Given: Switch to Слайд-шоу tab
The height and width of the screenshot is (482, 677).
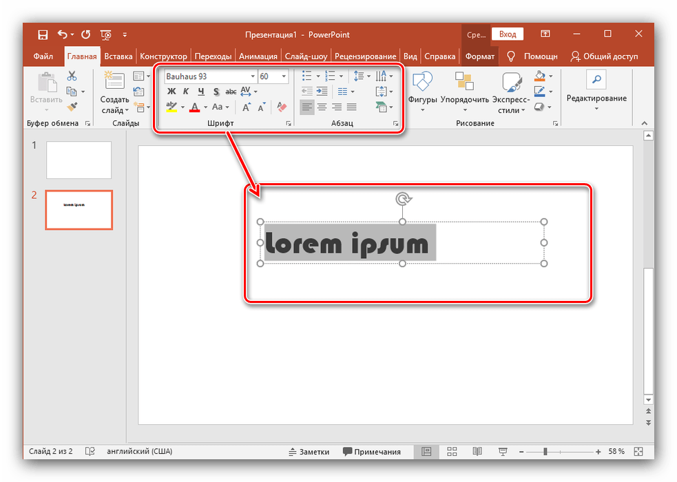Looking at the screenshot, I should tap(306, 56).
